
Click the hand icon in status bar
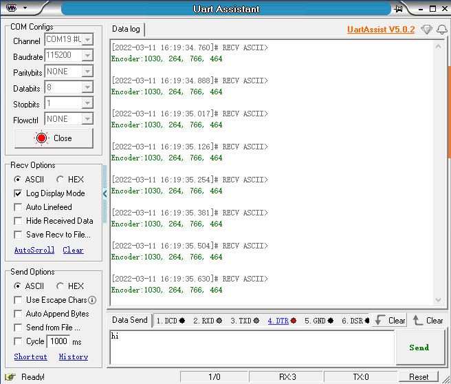point(10,377)
